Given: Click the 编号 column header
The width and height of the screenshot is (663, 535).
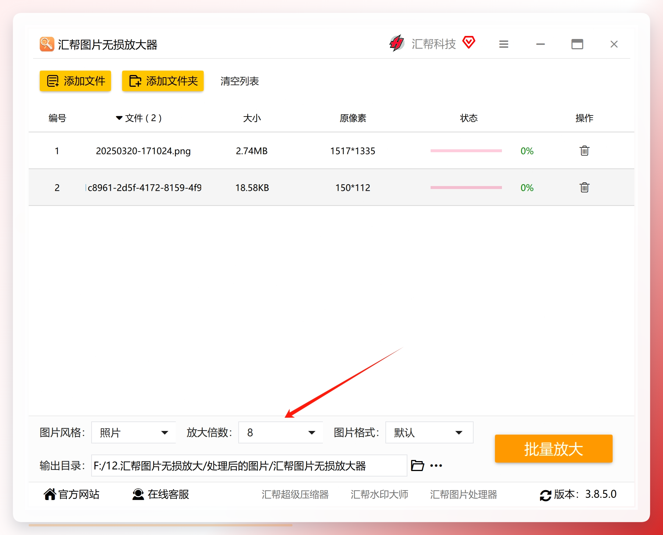Looking at the screenshot, I should pyautogui.click(x=57, y=118).
